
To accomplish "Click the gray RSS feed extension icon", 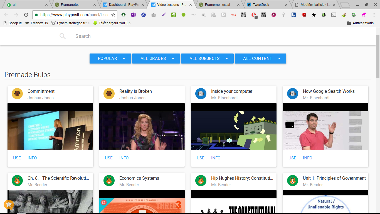I will 224,15.
